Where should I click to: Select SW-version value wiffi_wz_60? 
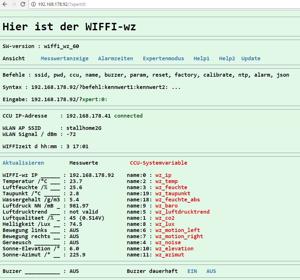(x=61, y=46)
